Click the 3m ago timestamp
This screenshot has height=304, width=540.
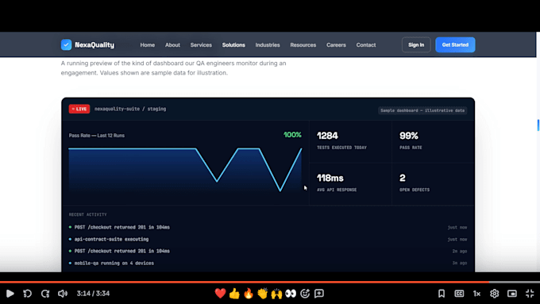coord(460,263)
